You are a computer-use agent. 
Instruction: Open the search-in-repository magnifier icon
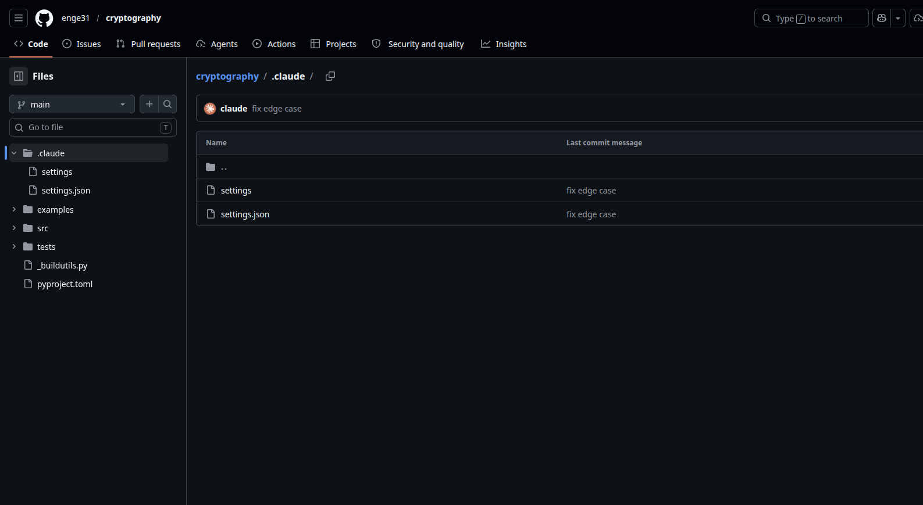click(x=168, y=104)
